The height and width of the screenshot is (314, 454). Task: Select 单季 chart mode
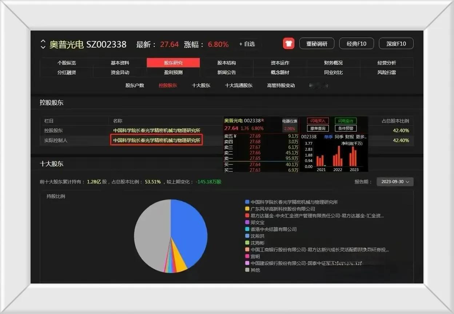click(328, 137)
